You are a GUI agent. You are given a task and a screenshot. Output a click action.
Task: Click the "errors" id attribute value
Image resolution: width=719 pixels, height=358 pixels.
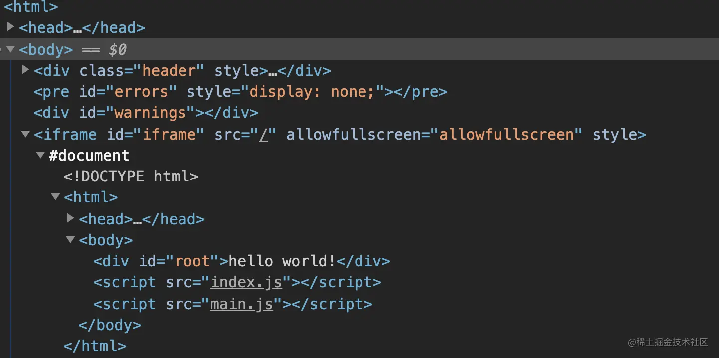[x=142, y=92]
